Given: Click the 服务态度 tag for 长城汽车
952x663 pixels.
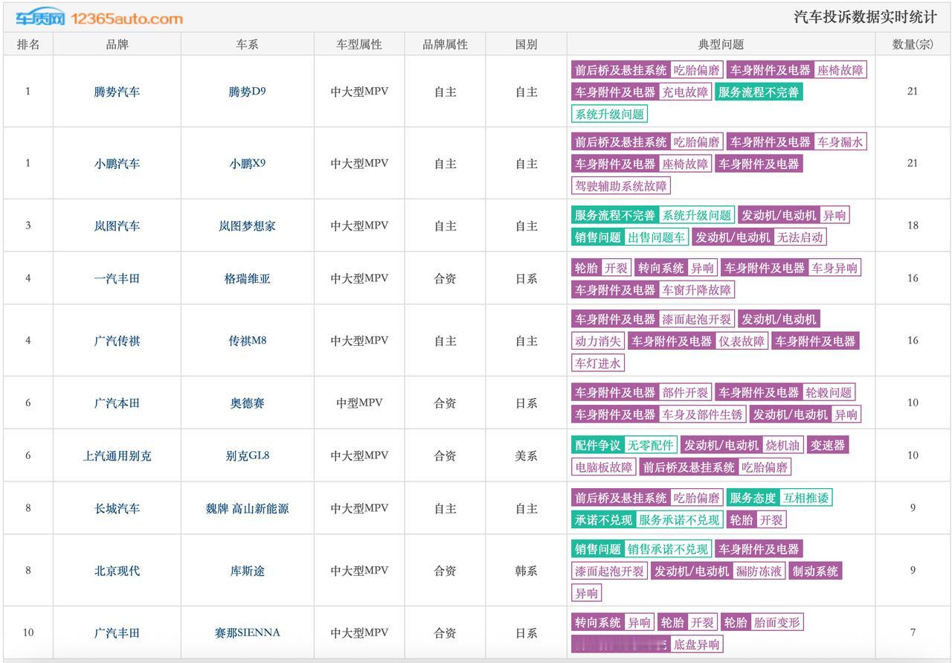Looking at the screenshot, I should point(753,499).
